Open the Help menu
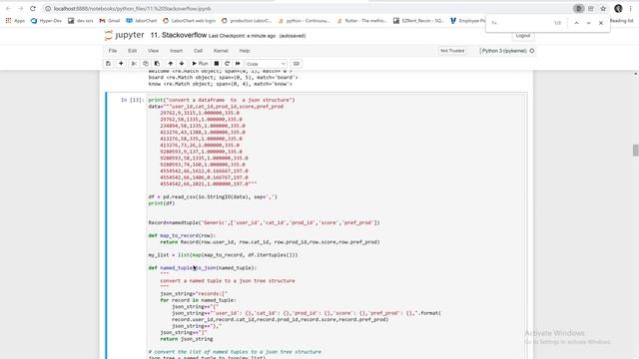Screen dimensions: 639x359 (x=244, y=51)
